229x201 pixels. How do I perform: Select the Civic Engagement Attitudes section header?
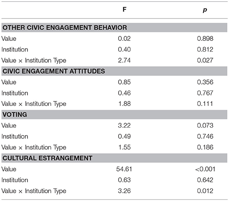[54, 71]
